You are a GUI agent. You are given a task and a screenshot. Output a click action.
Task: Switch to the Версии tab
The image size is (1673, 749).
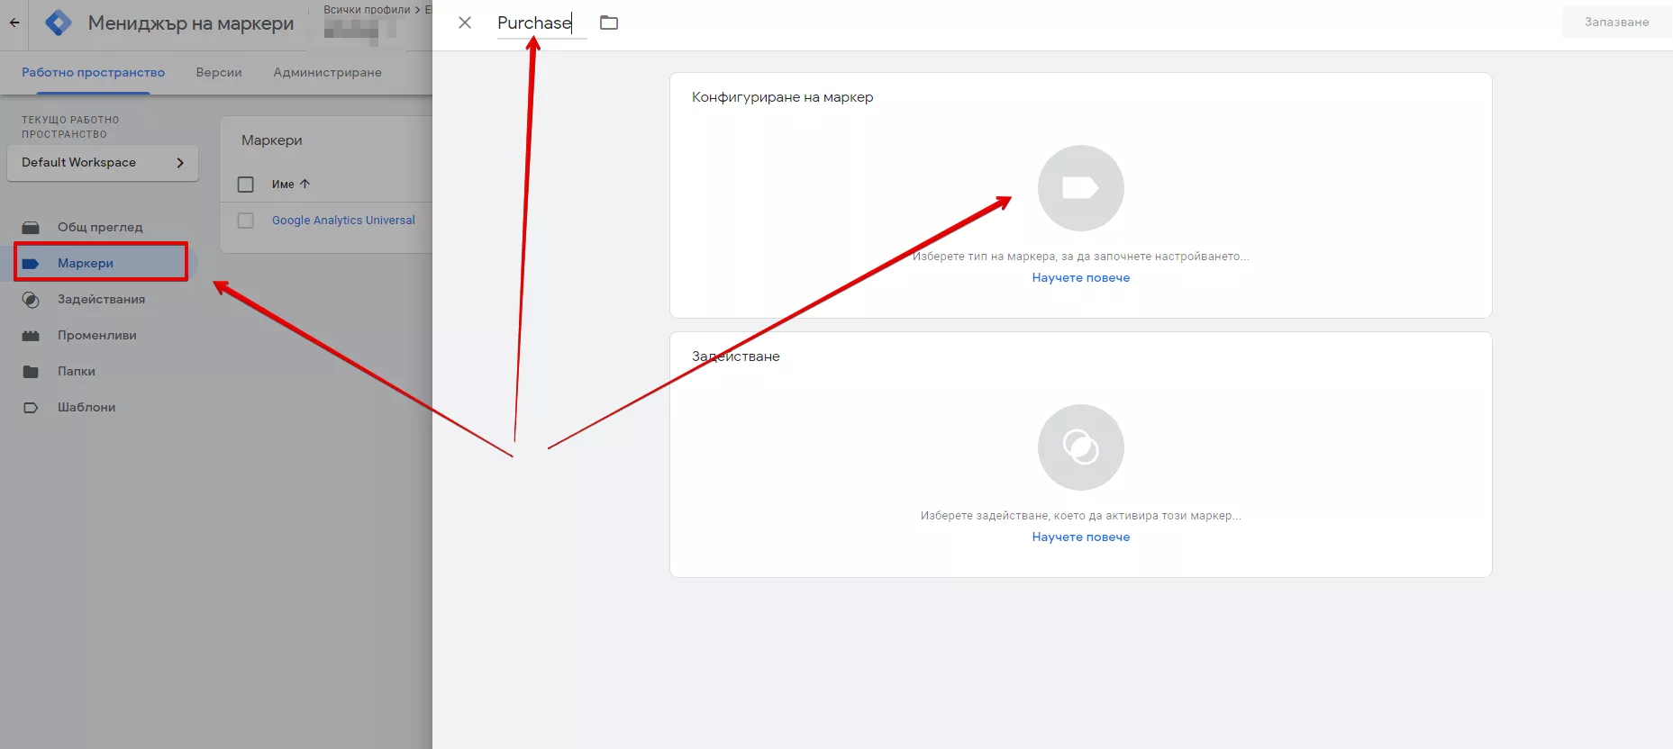pos(219,72)
